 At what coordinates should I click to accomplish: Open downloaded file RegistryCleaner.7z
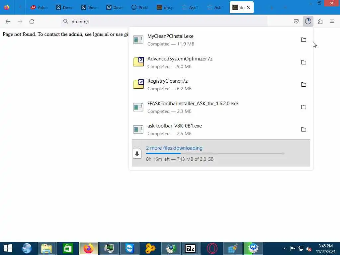(x=167, y=81)
